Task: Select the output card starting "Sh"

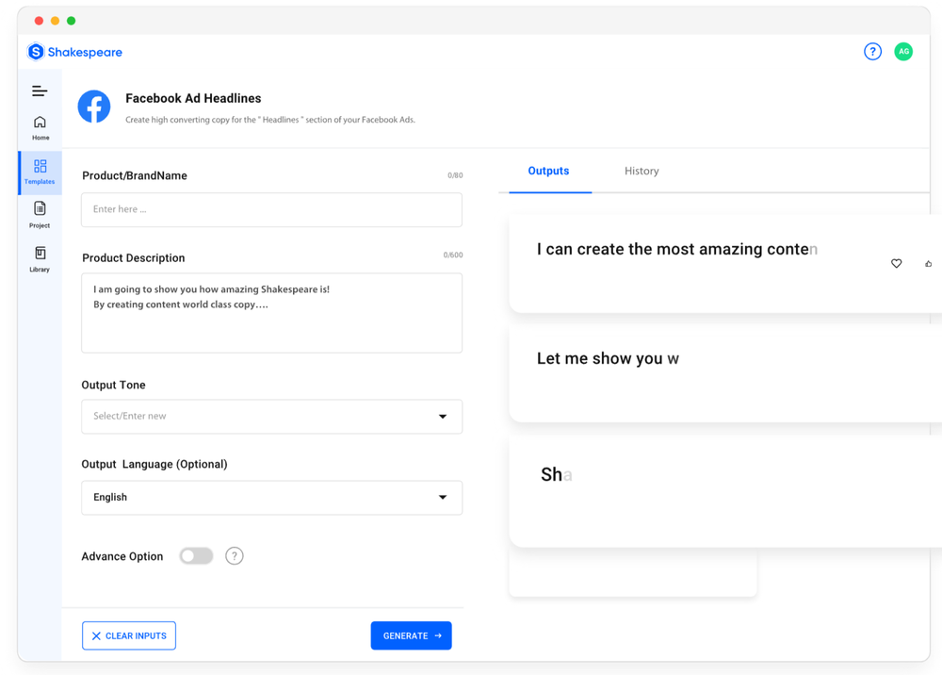Action: [x=725, y=492]
